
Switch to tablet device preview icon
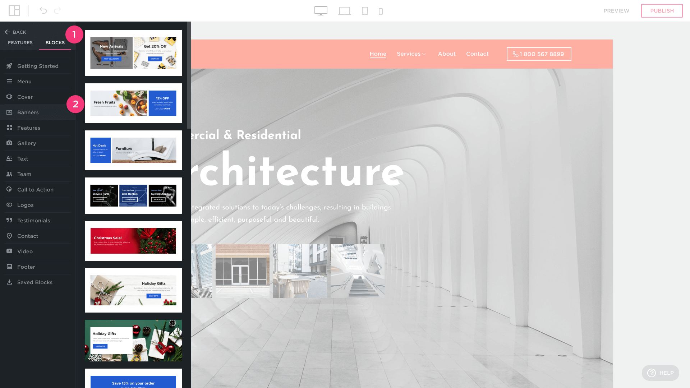[x=365, y=11]
